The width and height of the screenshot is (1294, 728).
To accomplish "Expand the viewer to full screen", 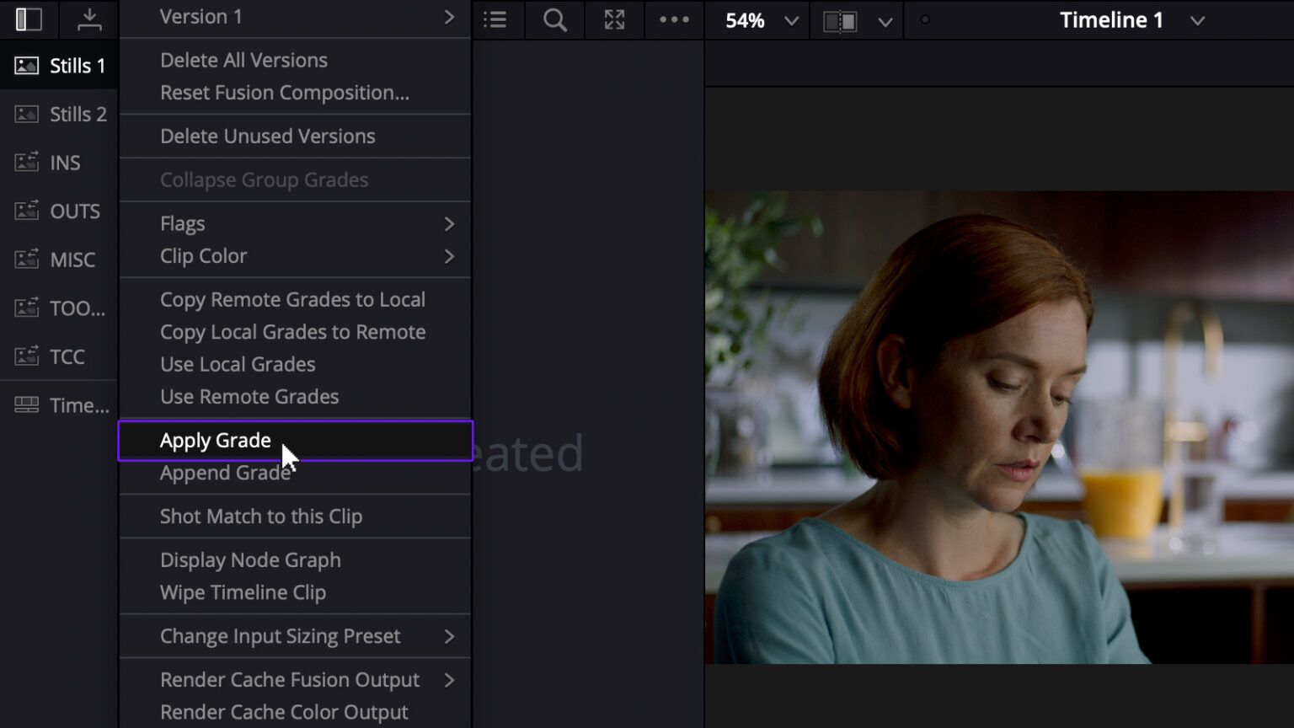I will point(613,20).
